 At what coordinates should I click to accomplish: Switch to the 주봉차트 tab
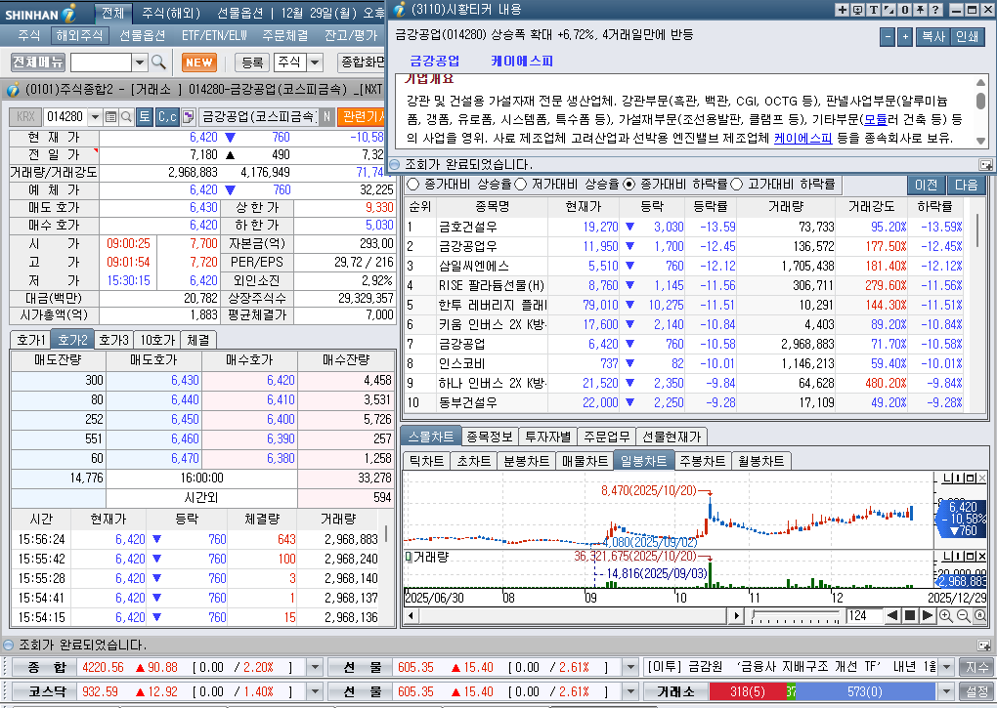[x=702, y=461]
